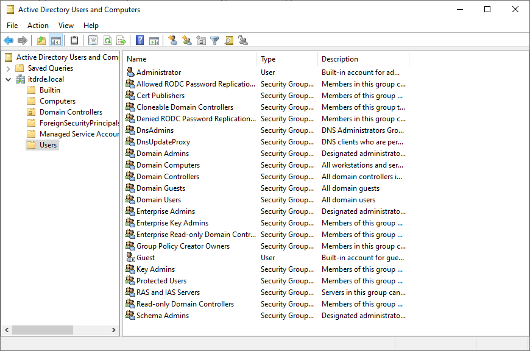Create a new group with the toolbar icon
This screenshot has width=530, height=351.
point(187,41)
